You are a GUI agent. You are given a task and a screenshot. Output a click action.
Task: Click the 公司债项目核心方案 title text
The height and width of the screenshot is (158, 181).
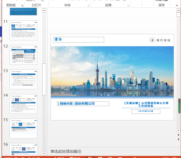tap(146, 104)
